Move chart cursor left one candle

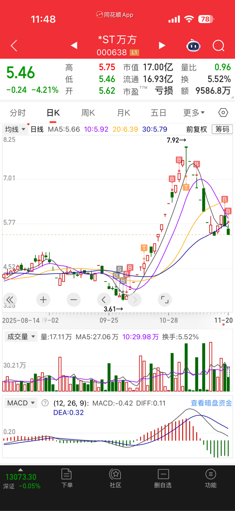point(104,300)
